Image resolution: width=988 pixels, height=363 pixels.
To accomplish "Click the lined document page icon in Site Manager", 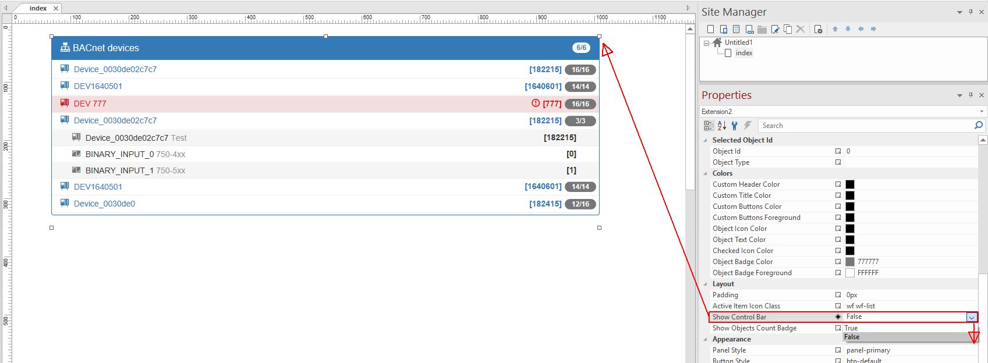I will [x=736, y=29].
